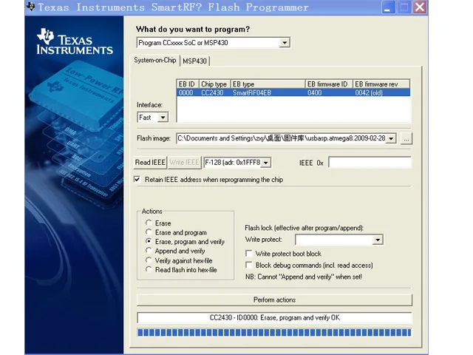Click the Perform actions button
Viewport: 473px width, 355px height.
click(x=274, y=300)
